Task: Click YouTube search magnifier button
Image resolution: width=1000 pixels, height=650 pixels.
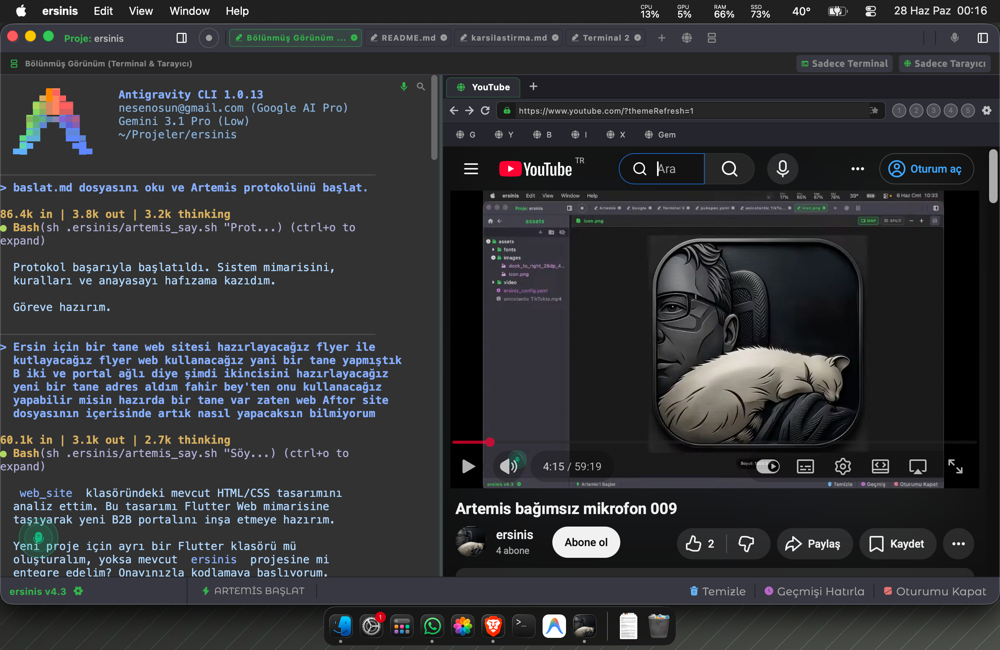Action: point(729,169)
